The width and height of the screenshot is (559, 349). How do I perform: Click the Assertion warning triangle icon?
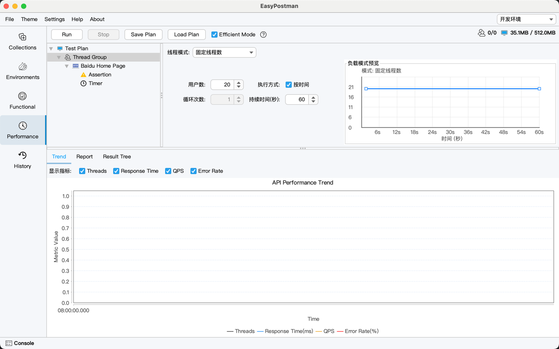coord(83,75)
